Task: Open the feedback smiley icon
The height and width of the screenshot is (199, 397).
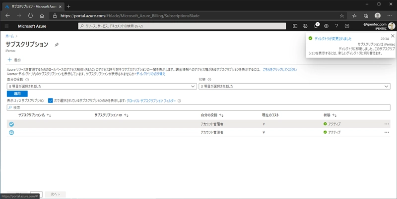Action: click(347, 26)
